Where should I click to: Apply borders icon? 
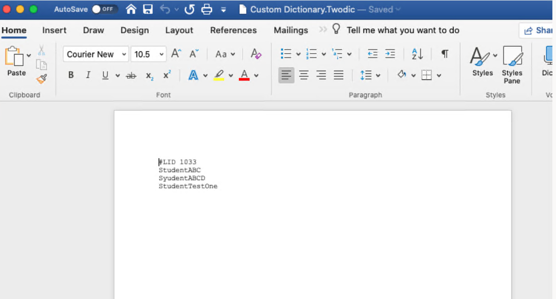coord(426,75)
